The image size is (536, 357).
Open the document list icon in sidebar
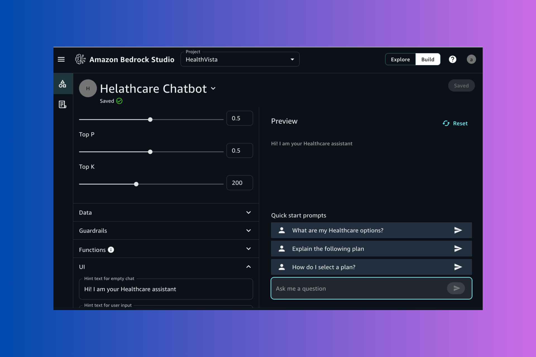63,104
